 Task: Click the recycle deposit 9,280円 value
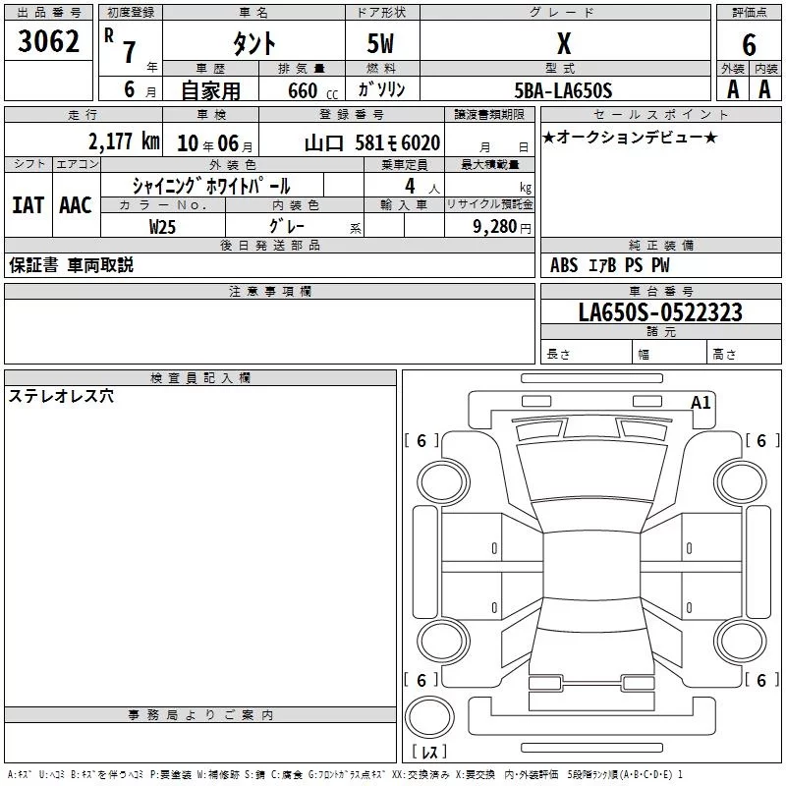(502, 226)
